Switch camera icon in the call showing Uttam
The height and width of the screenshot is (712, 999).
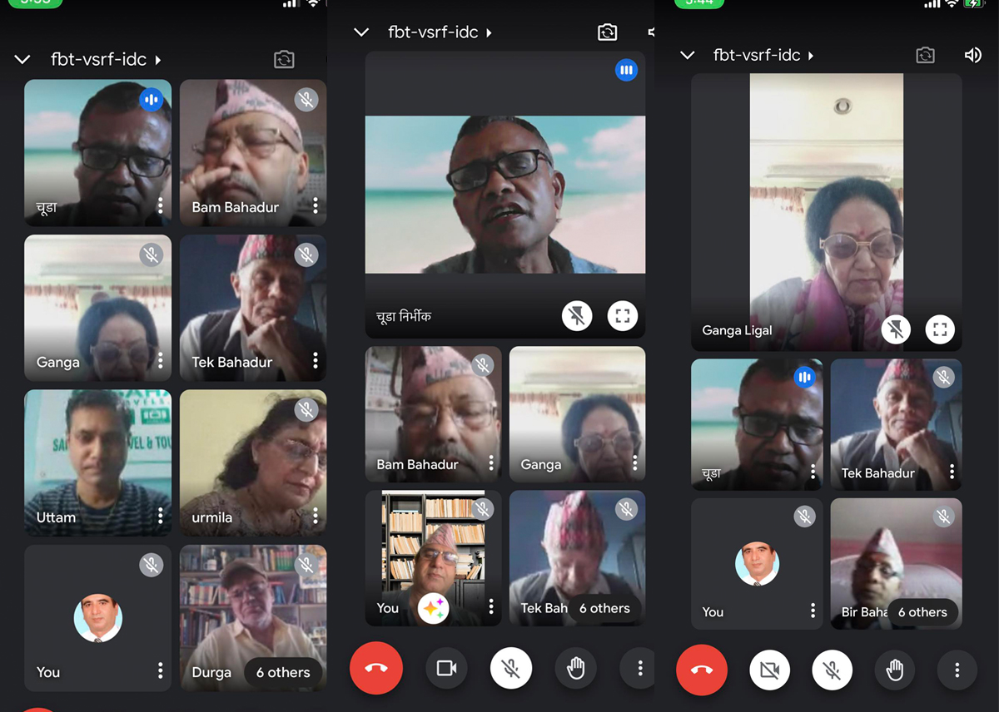pos(284,60)
